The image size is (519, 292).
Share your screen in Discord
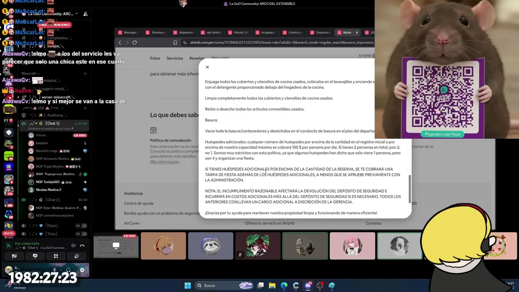[x=35, y=256]
